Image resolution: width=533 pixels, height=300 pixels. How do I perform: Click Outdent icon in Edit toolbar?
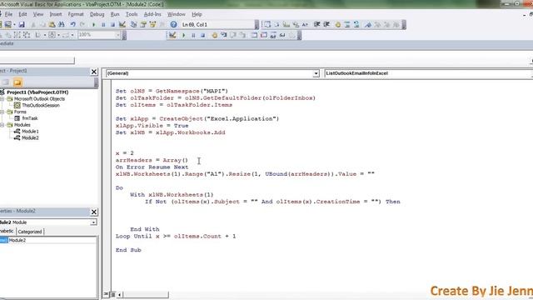coord(326,24)
